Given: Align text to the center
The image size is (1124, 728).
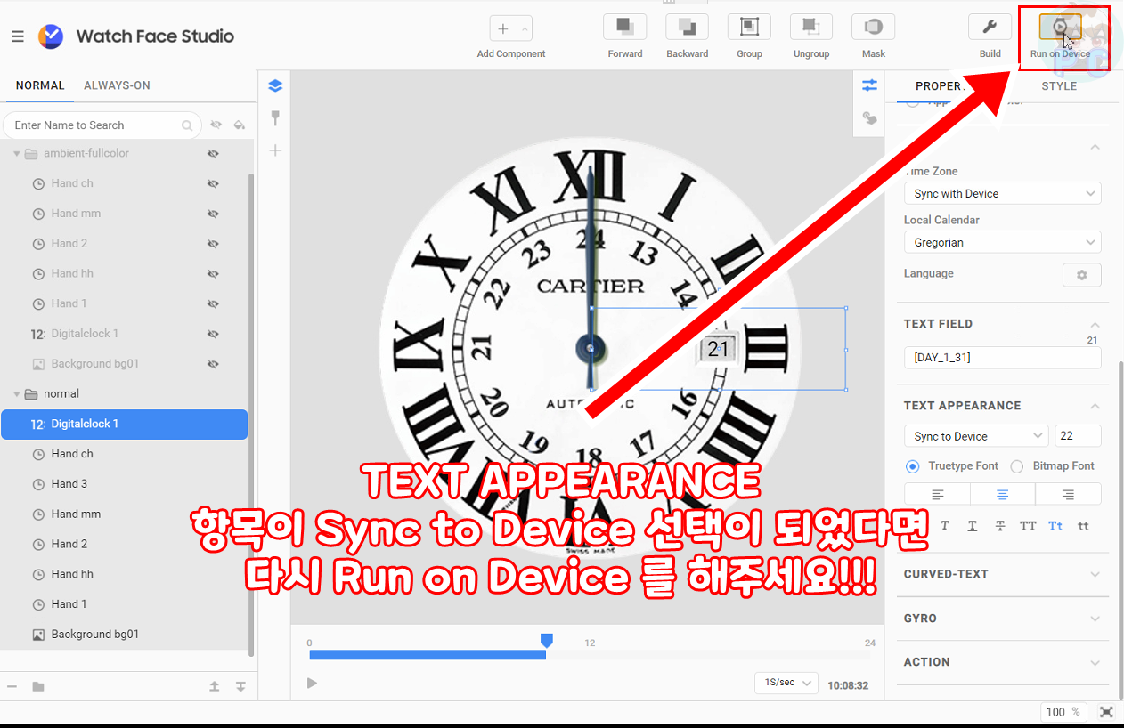Looking at the screenshot, I should (1003, 494).
